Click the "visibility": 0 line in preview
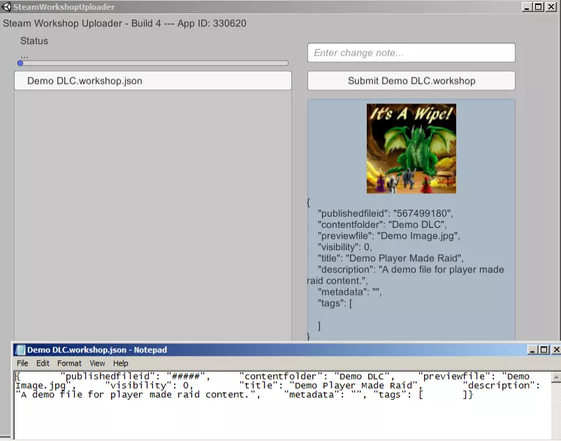Image resolution: width=561 pixels, height=441 pixels. [x=345, y=247]
